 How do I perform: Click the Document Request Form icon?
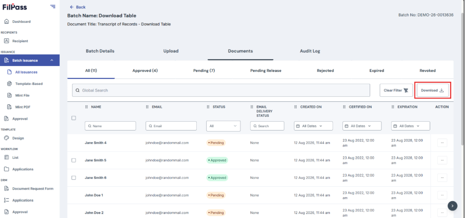coord(6,188)
